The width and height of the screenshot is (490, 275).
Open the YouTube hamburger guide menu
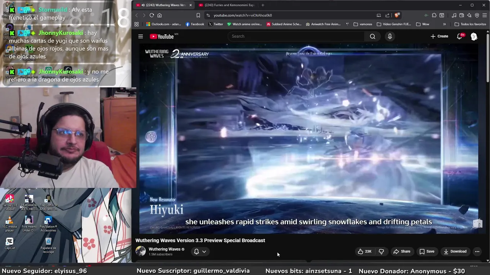tap(140, 36)
